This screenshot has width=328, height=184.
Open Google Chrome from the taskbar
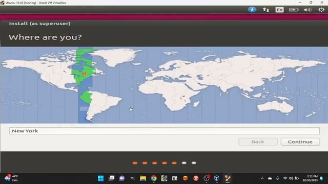click(154, 178)
